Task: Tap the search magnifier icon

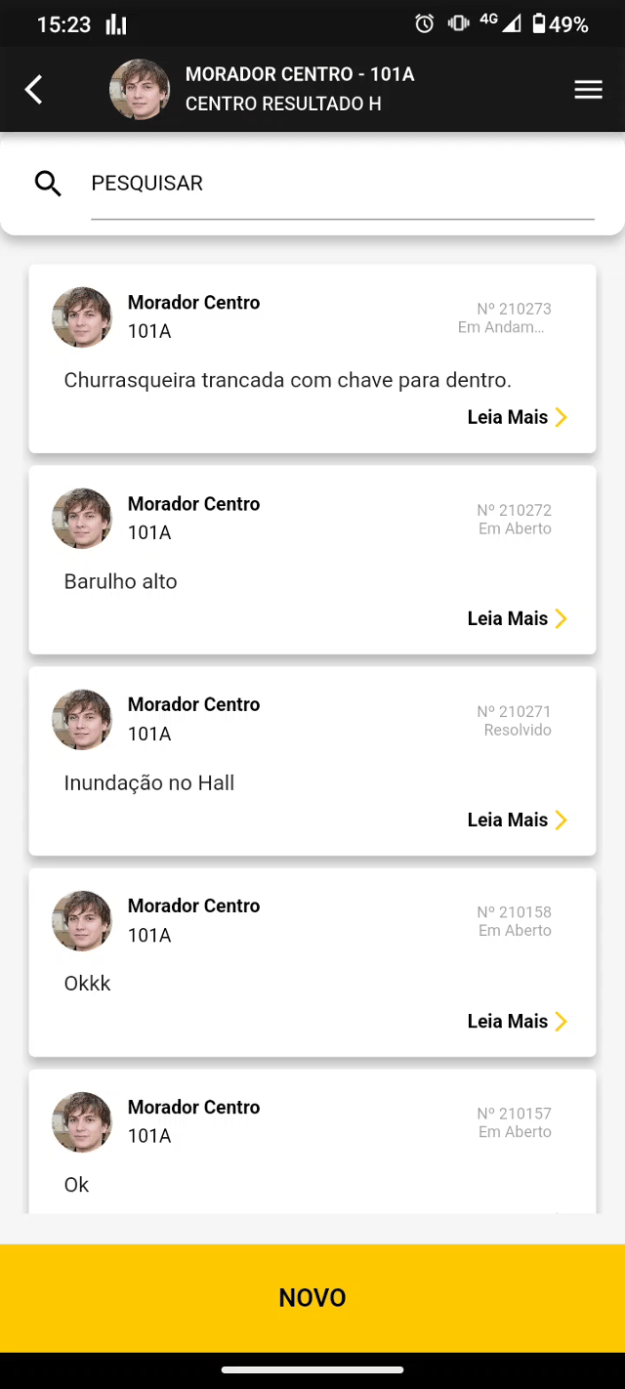Action: [x=48, y=184]
